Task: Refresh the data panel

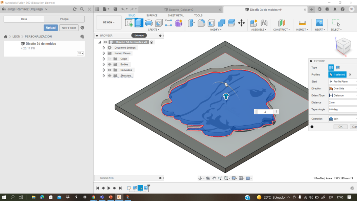Action: 74,9
